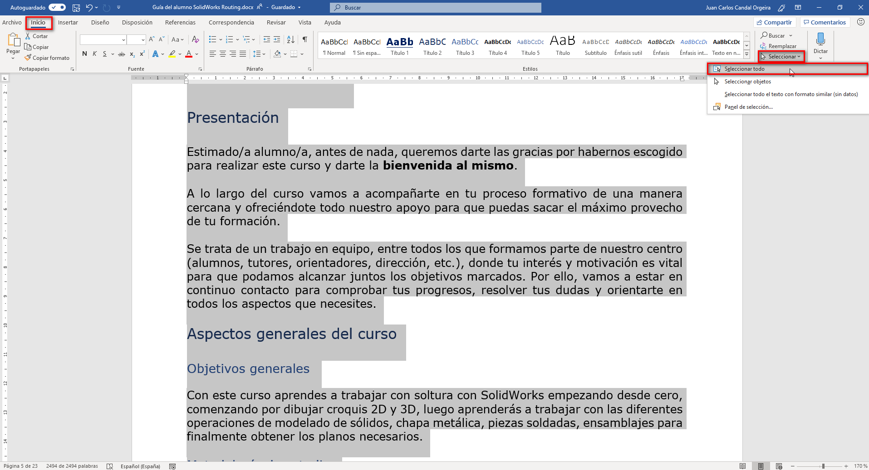Click the bullet list icon
Screen dimensions: 869x470
212,39
